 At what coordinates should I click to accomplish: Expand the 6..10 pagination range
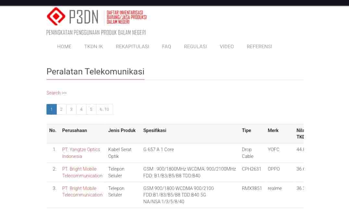pyautogui.click(x=104, y=109)
